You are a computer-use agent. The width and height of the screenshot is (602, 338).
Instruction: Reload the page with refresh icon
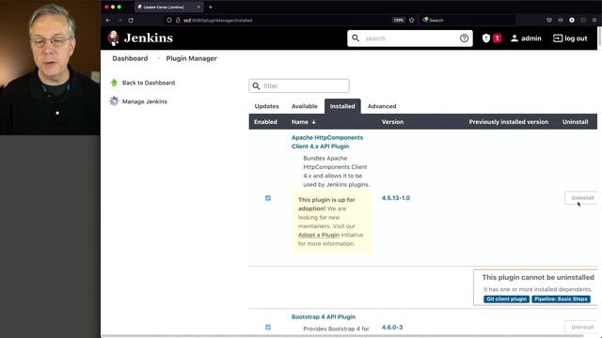[131, 20]
